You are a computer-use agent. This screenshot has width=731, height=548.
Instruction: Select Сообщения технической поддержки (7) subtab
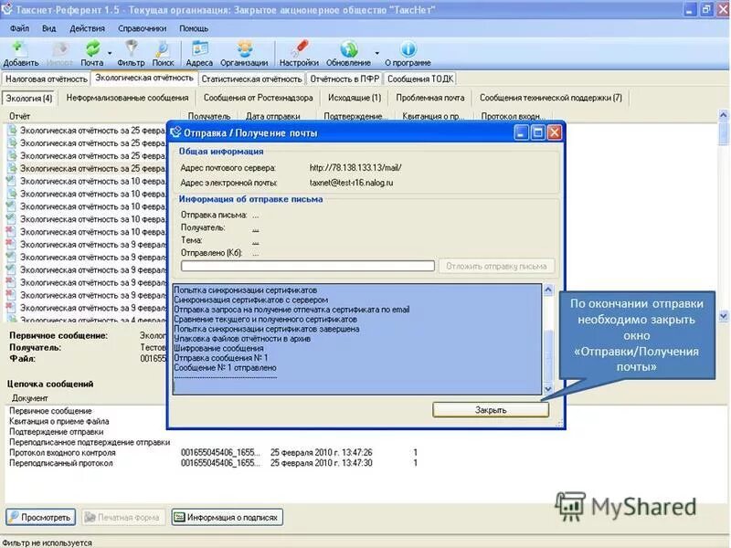(551, 98)
